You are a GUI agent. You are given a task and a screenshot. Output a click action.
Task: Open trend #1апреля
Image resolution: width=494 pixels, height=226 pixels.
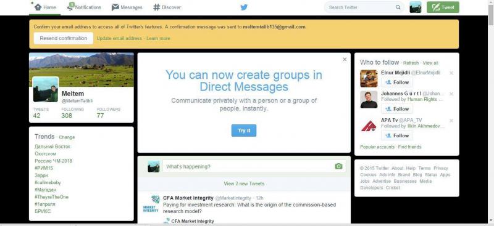45,204
